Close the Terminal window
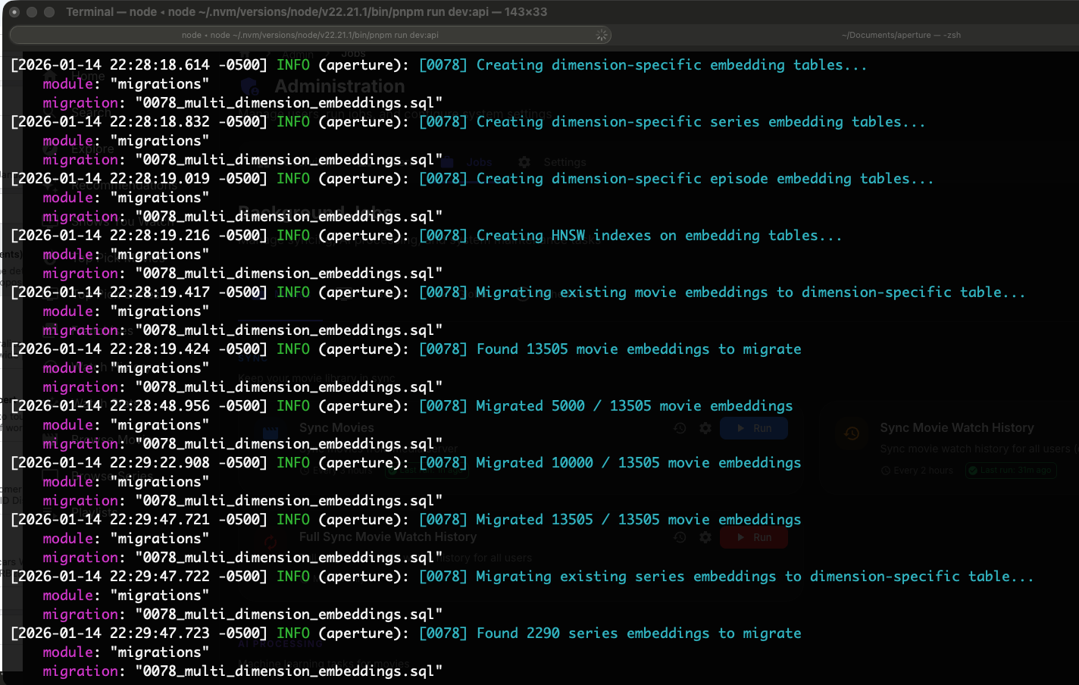 14,12
